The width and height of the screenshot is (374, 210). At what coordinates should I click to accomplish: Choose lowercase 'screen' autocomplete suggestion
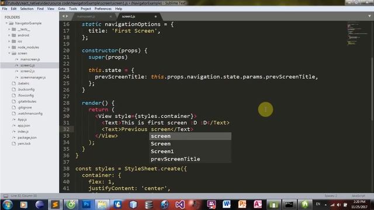pos(191,136)
